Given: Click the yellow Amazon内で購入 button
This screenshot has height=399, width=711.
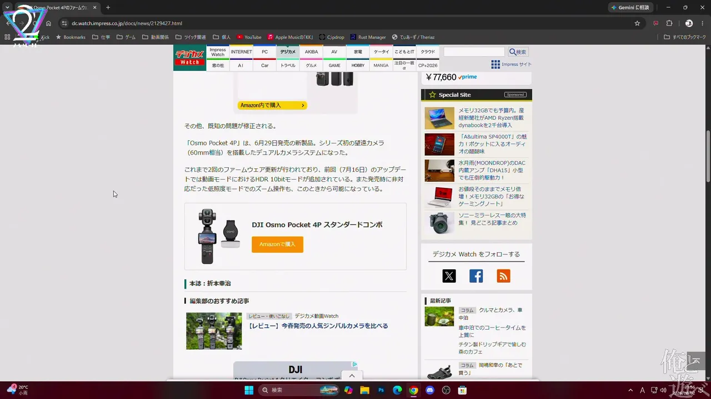Looking at the screenshot, I should pos(272,105).
